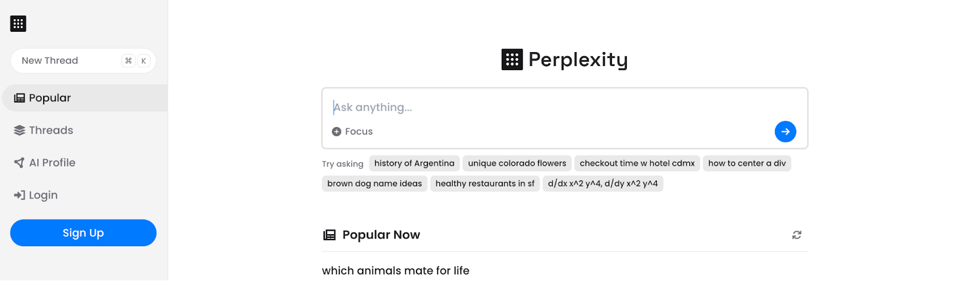Screen dimensions: 959x281
Task: Start a New Thread
Action: tap(66, 61)
